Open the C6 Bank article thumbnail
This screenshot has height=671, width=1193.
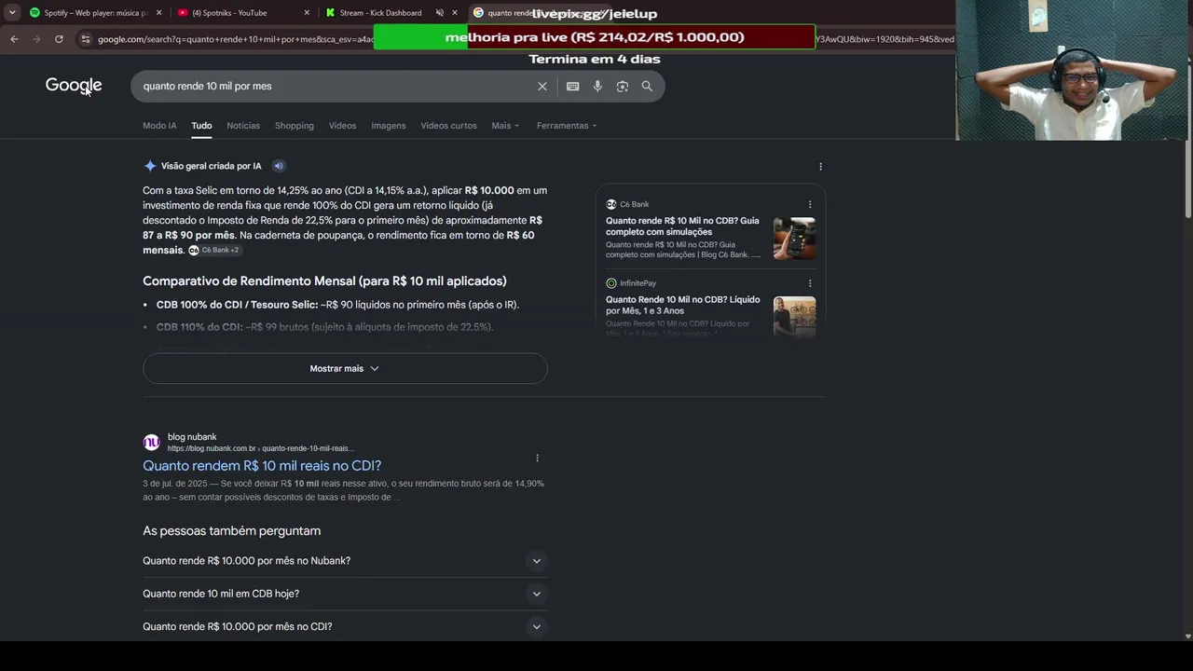pyautogui.click(x=794, y=239)
